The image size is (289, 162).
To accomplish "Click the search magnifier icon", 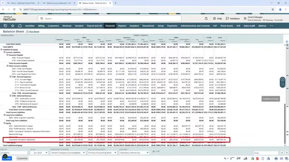I will click(x=42, y=18).
